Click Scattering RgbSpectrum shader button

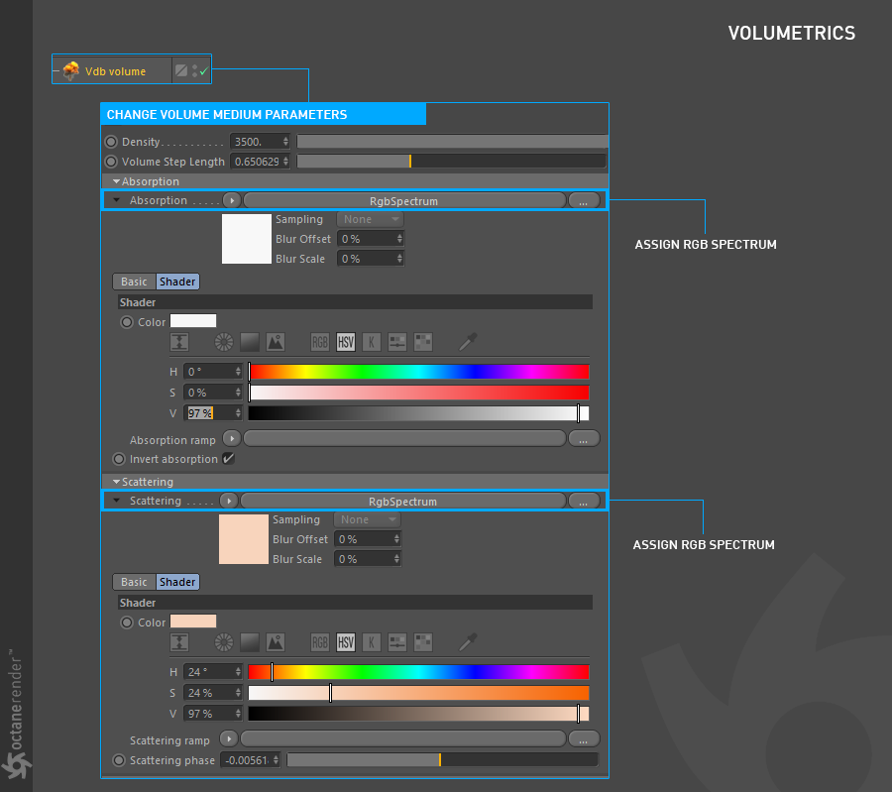[x=403, y=502]
